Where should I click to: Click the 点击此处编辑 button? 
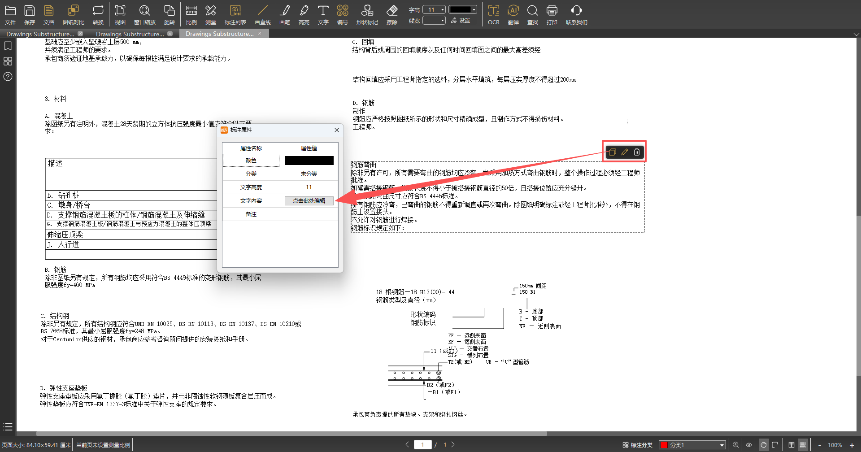(x=309, y=201)
